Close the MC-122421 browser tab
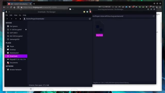 click(x=30, y=4)
